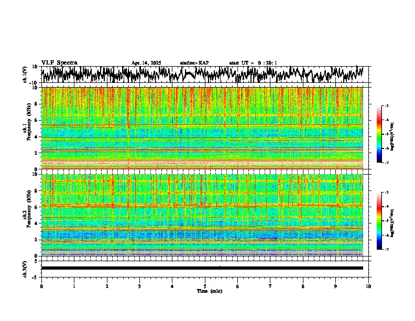Click time axis tick label '5'
Image resolution: width=415 pixels, height=321 pixels.
click(205, 286)
